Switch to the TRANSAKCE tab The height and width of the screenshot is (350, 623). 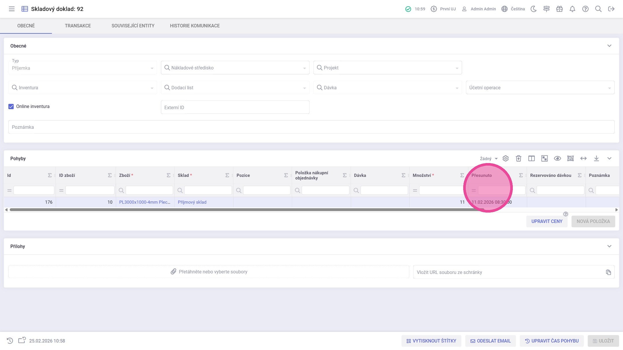click(78, 26)
